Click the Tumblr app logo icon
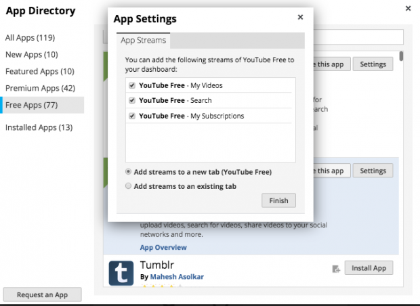Screen dimensions: 420x306 [121, 273]
